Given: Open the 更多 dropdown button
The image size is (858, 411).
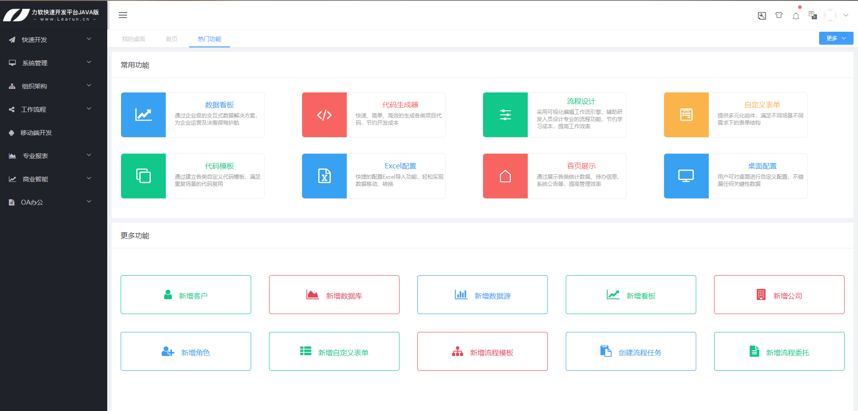Looking at the screenshot, I should coord(836,38).
